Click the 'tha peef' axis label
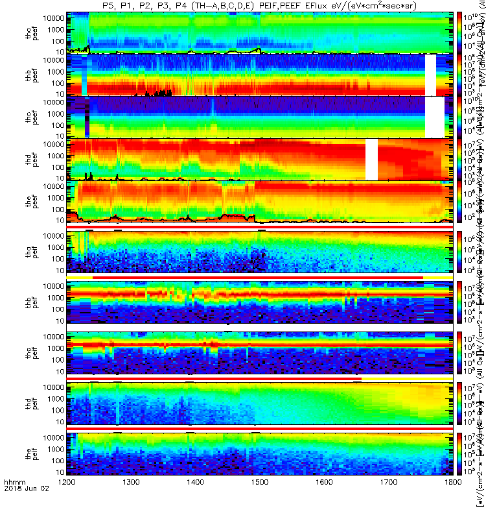This screenshot has height=519, width=486. (32, 33)
